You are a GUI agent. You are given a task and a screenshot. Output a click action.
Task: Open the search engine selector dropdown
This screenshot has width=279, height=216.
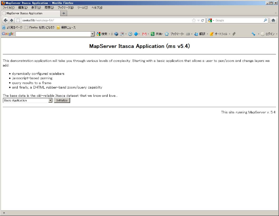point(211,21)
